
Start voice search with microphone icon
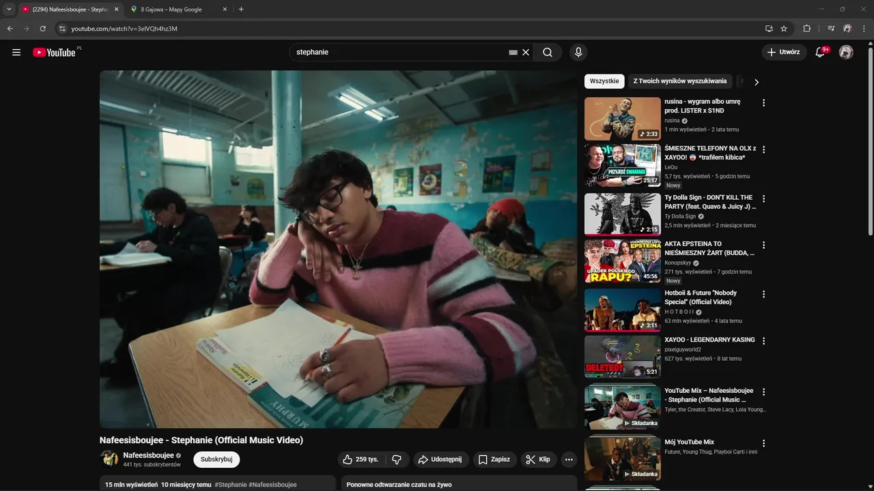(578, 53)
